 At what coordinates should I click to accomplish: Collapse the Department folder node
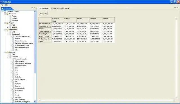coord(5,30)
